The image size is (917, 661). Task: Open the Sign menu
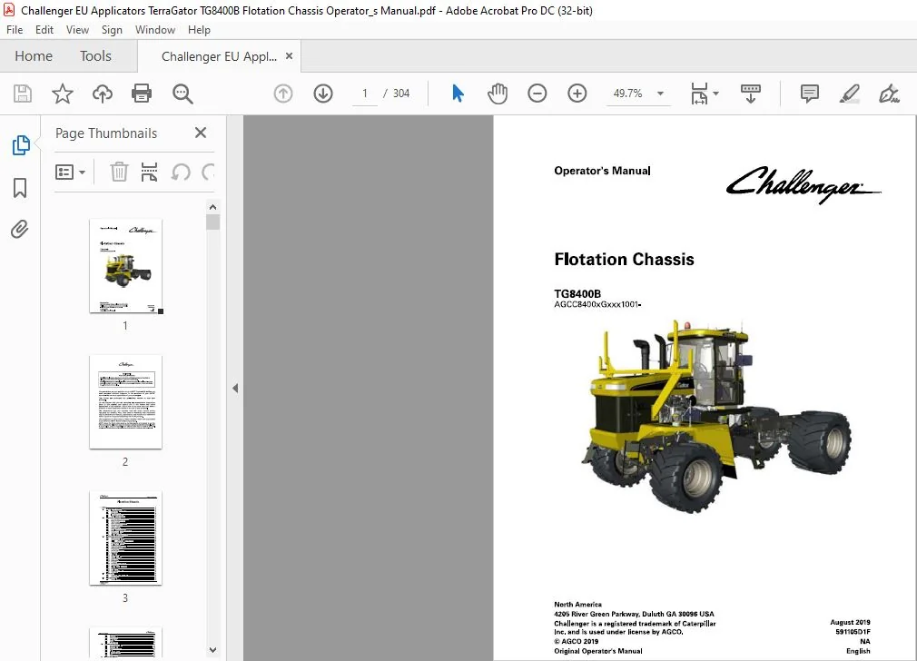coord(112,30)
